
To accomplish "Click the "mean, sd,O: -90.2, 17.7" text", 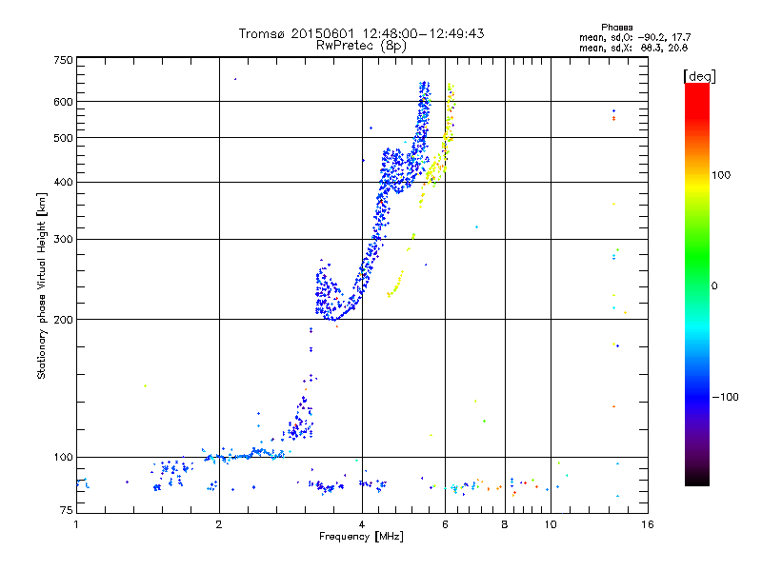I will click(x=634, y=37).
